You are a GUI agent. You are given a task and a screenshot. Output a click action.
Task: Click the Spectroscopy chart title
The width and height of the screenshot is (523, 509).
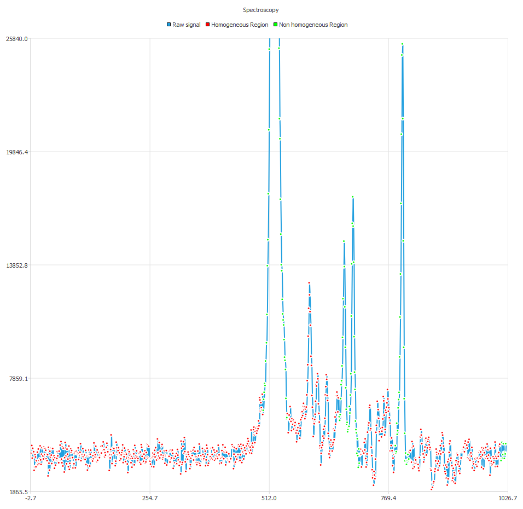261,10
